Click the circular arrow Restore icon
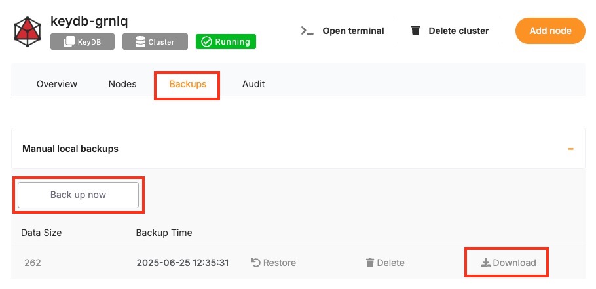The image size is (596, 289). (x=256, y=263)
